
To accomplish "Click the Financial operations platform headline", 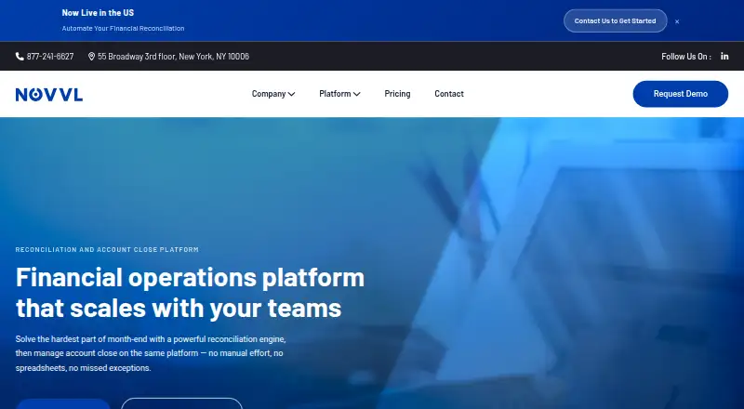I will click(x=190, y=292).
